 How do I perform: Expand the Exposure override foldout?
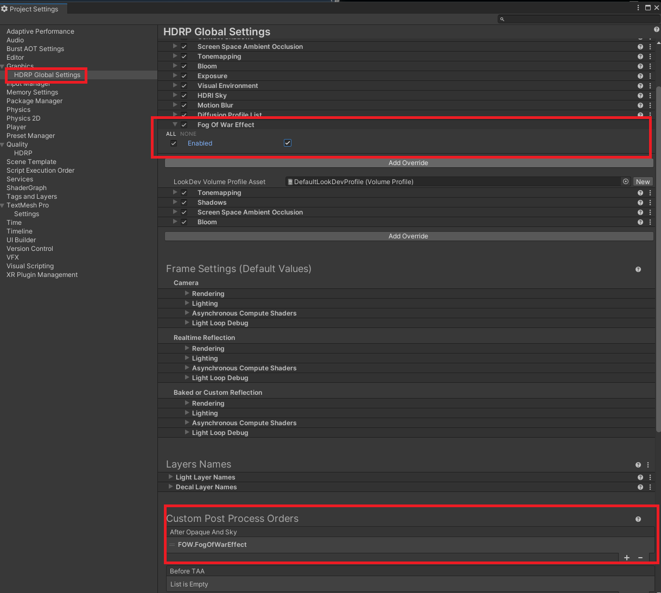pos(175,75)
